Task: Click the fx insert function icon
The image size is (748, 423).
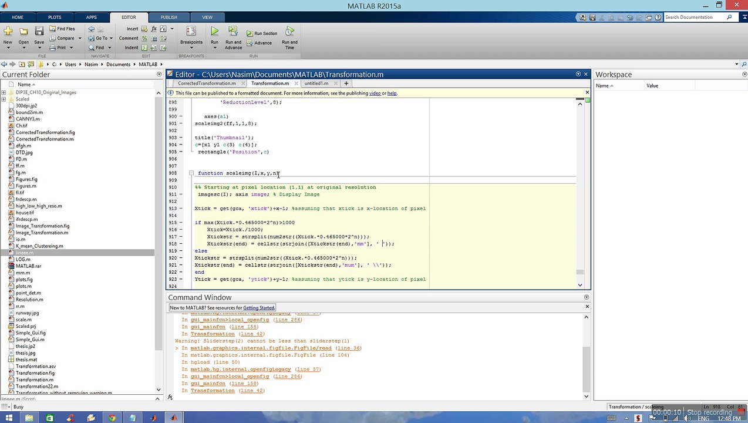Action: tap(154, 29)
